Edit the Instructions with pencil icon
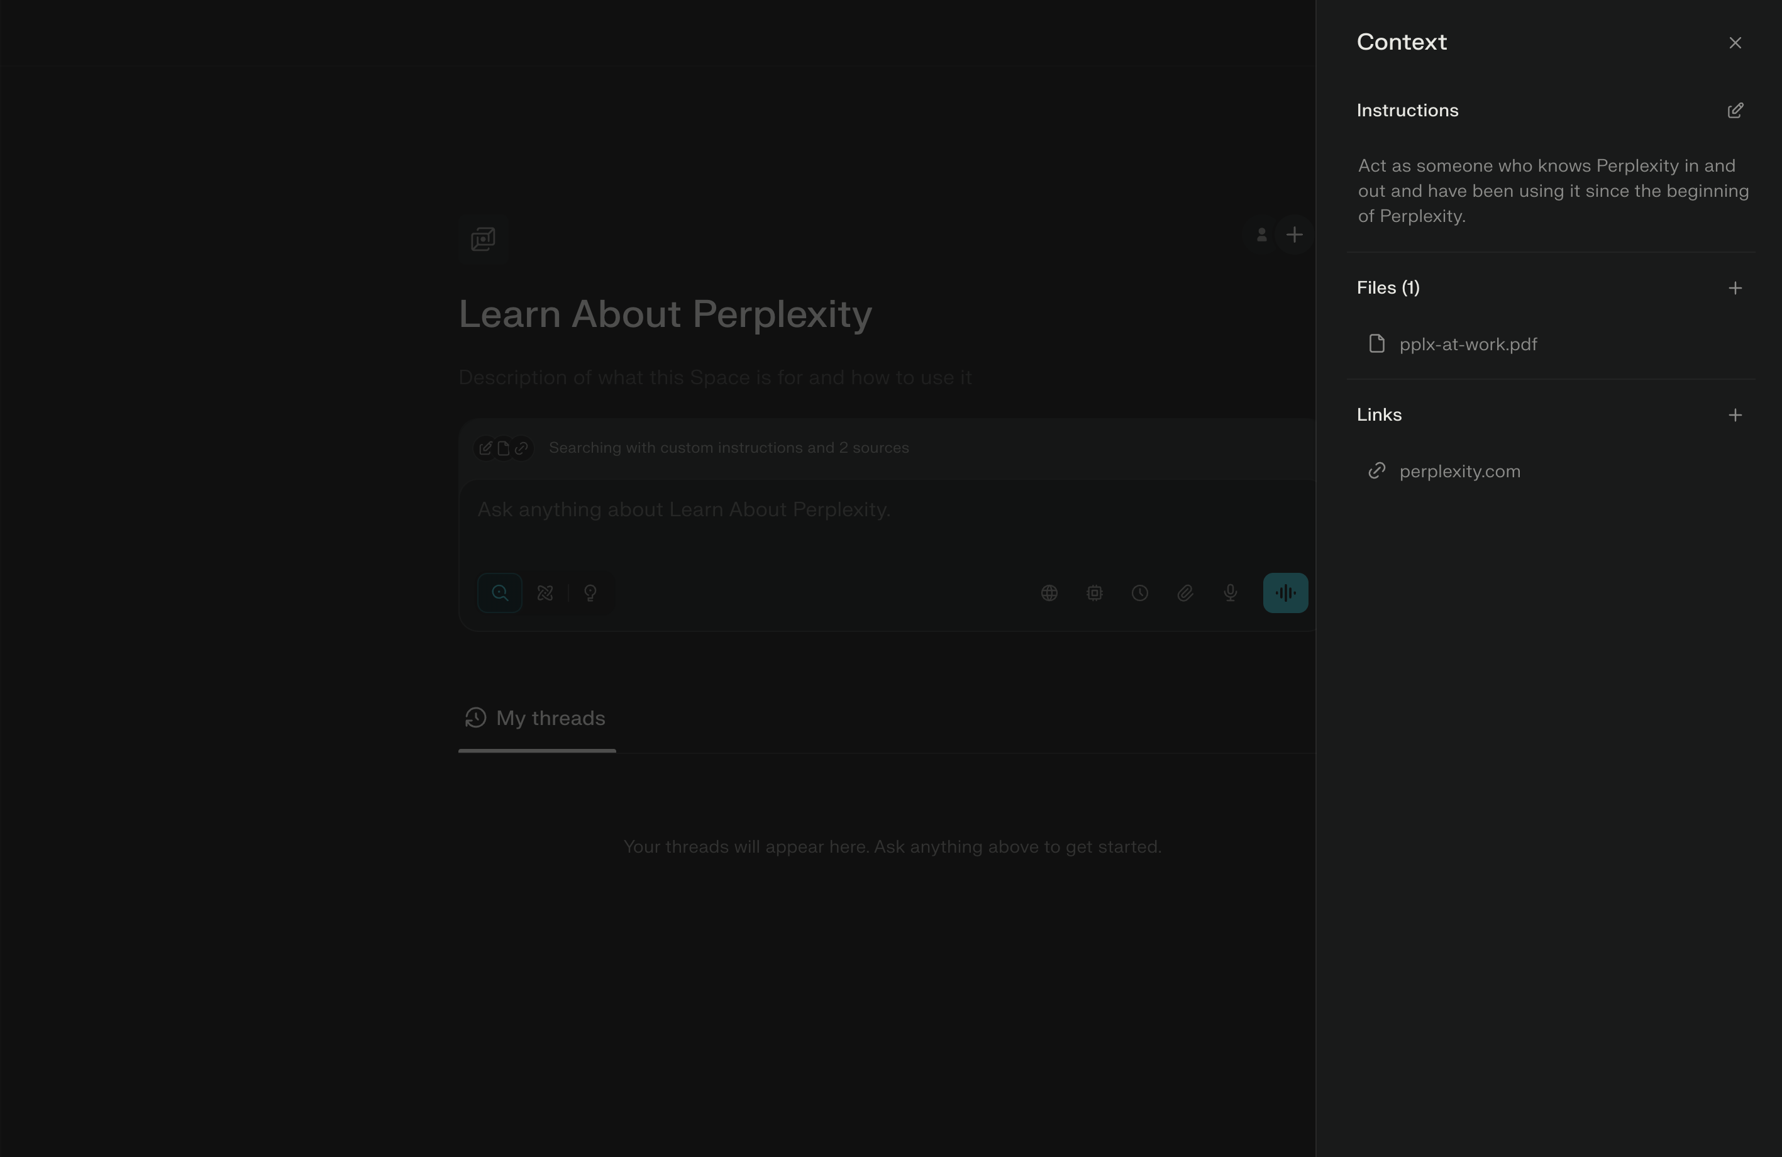 1734,111
